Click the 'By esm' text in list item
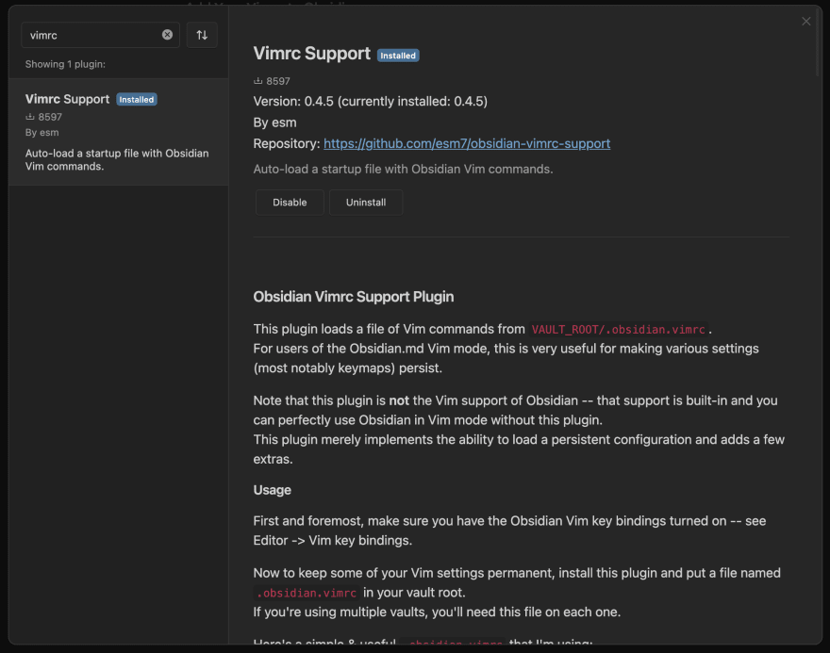Viewport: 830px width, 653px height. (x=41, y=132)
